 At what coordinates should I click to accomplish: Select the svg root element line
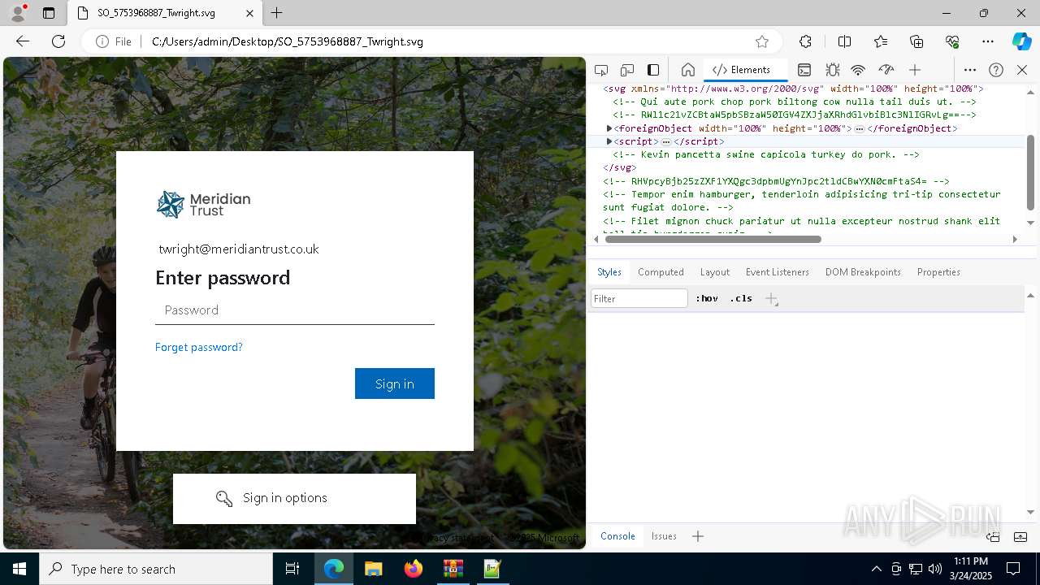tap(793, 89)
